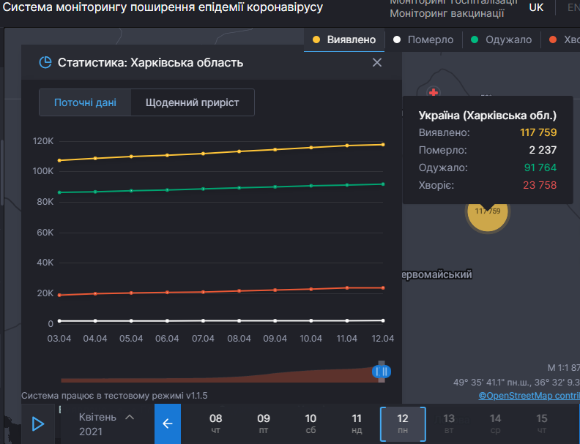Click the statistics pie chart icon
Image resolution: width=580 pixels, height=444 pixels.
pos(45,63)
